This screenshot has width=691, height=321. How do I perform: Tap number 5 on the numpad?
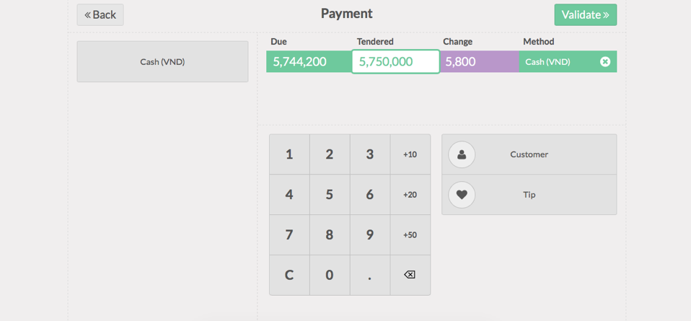coord(330,195)
